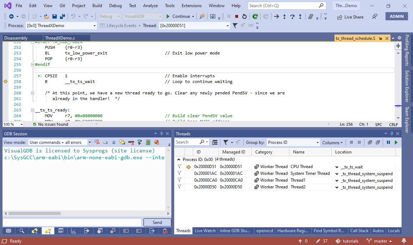Step Out of the current function
This screenshot has width=413, height=245.
(x=300, y=17)
